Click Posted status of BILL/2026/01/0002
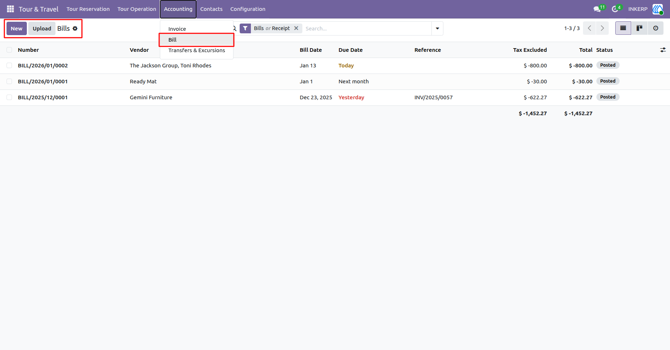The height and width of the screenshot is (350, 670). 608,65
